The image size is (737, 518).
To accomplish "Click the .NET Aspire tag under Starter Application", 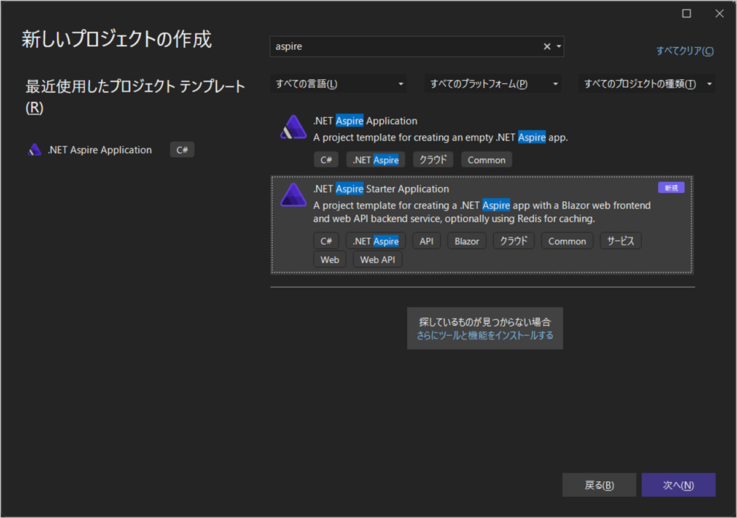I will coord(376,241).
